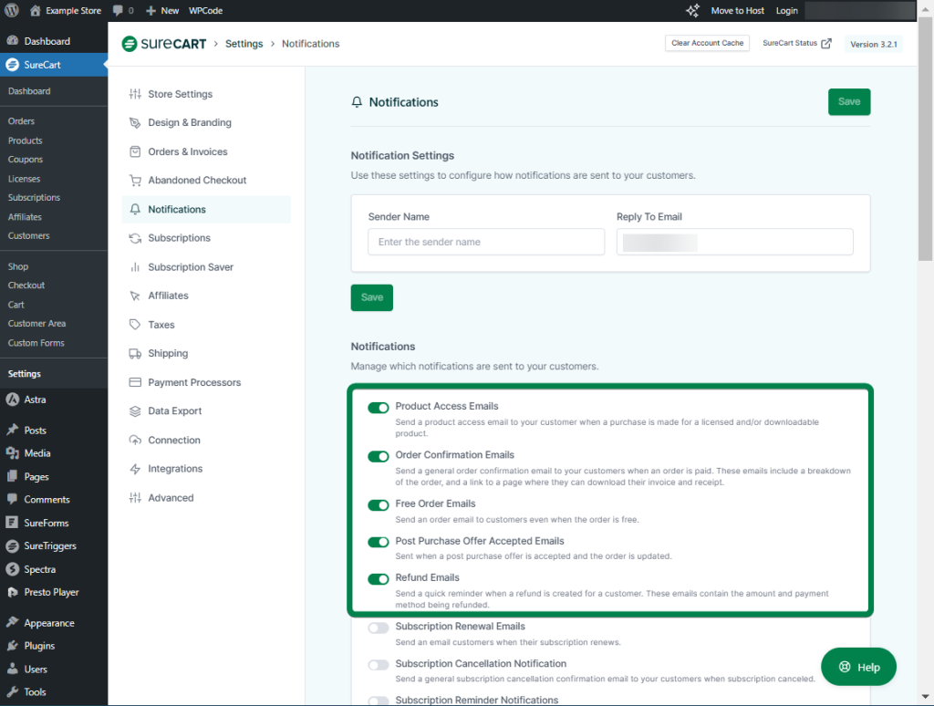The height and width of the screenshot is (706, 934).
Task: Open the comments bubble icon in admin bar
Action: [119, 11]
